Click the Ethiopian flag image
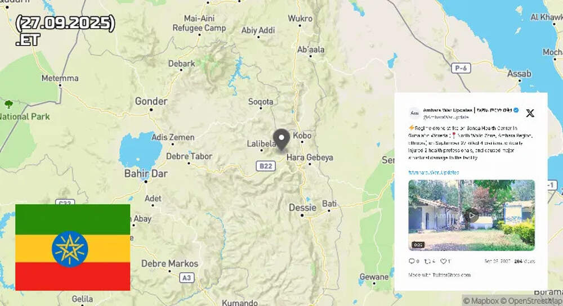Viewport: 563px width, 306px height. [x=73, y=247]
